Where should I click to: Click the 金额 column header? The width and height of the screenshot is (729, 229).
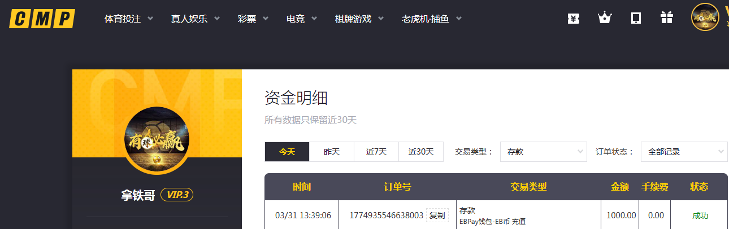pos(620,187)
